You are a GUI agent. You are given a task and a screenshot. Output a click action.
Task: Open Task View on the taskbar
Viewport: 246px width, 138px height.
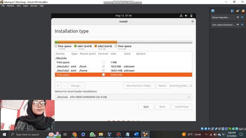(65, 135)
